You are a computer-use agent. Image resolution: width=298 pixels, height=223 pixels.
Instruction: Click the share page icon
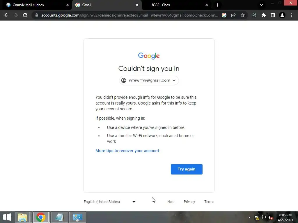click(233, 15)
